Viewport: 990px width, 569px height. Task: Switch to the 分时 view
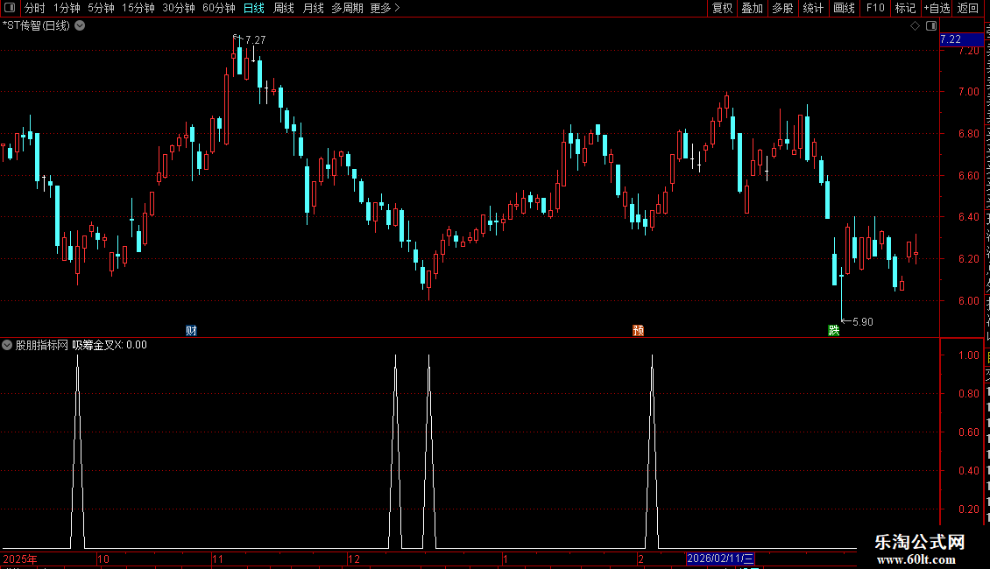35,8
